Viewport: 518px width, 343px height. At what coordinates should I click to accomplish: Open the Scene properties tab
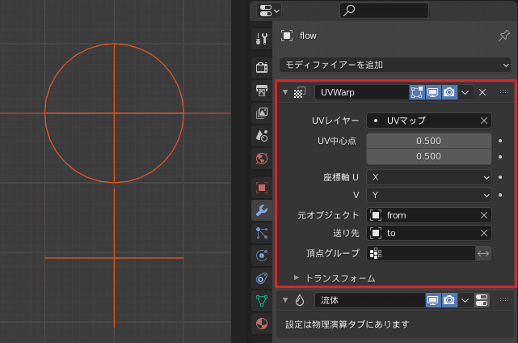[262, 136]
